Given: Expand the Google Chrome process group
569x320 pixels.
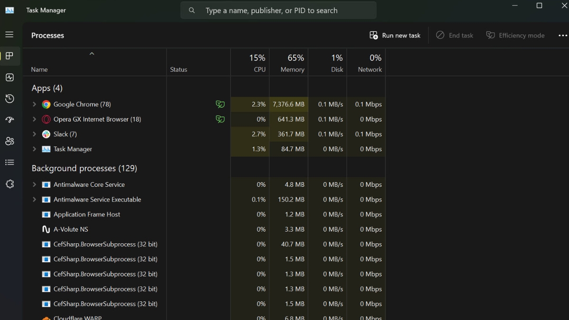Looking at the screenshot, I should click(34, 104).
